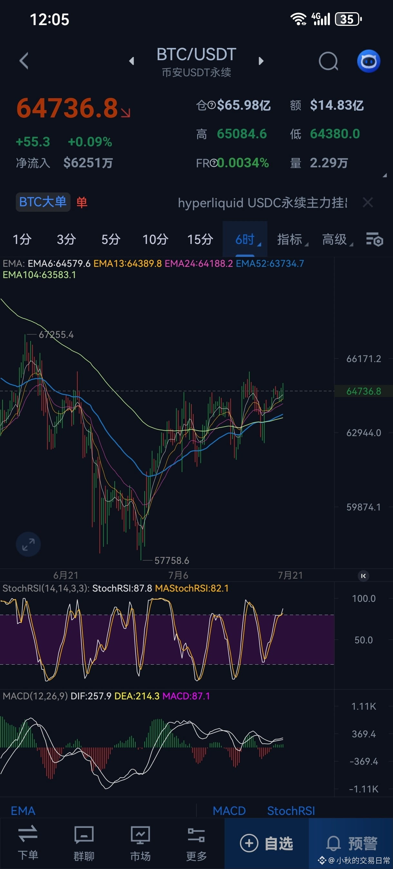Open the 6时 timeframe dropdown
Viewport: 393px width, 869px height.
pos(245,239)
